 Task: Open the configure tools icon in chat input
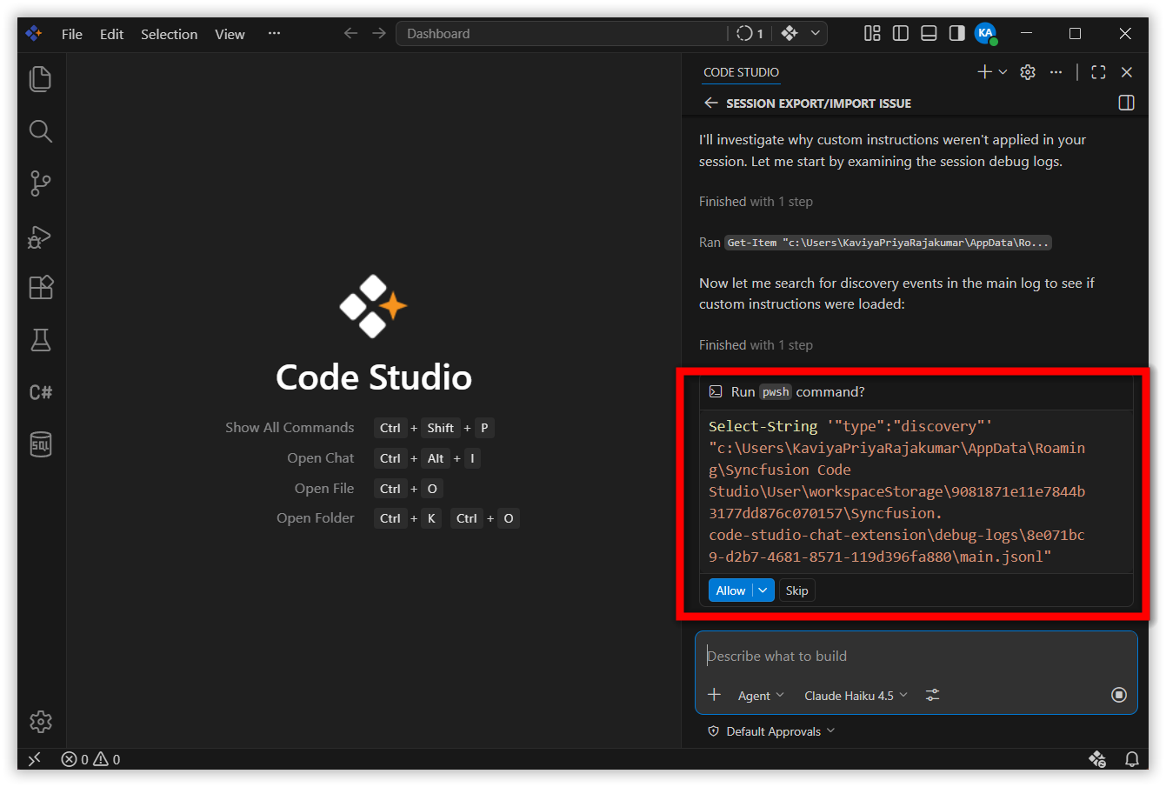(932, 695)
